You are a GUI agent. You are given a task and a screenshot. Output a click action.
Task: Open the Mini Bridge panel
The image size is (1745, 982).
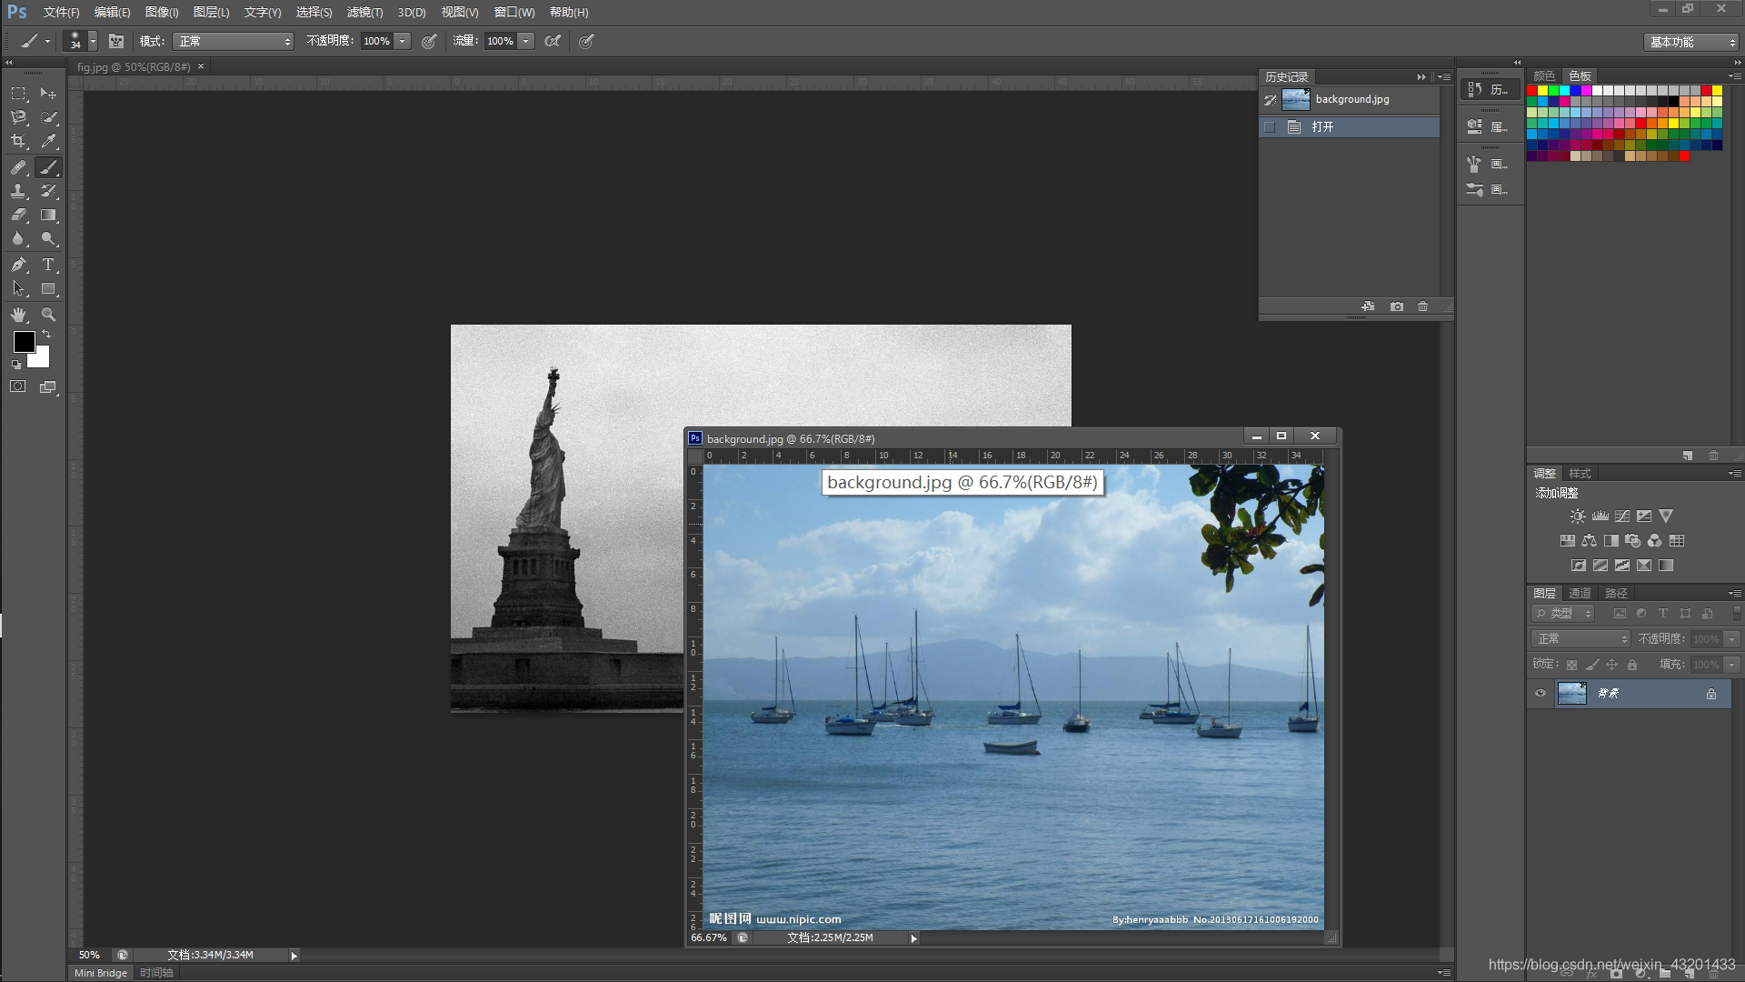click(100, 973)
